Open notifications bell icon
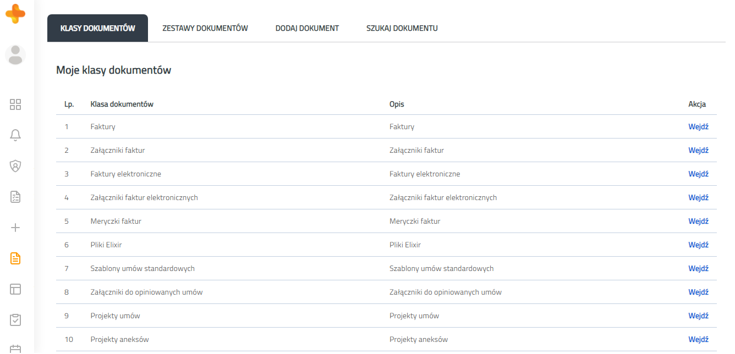 [x=15, y=135]
